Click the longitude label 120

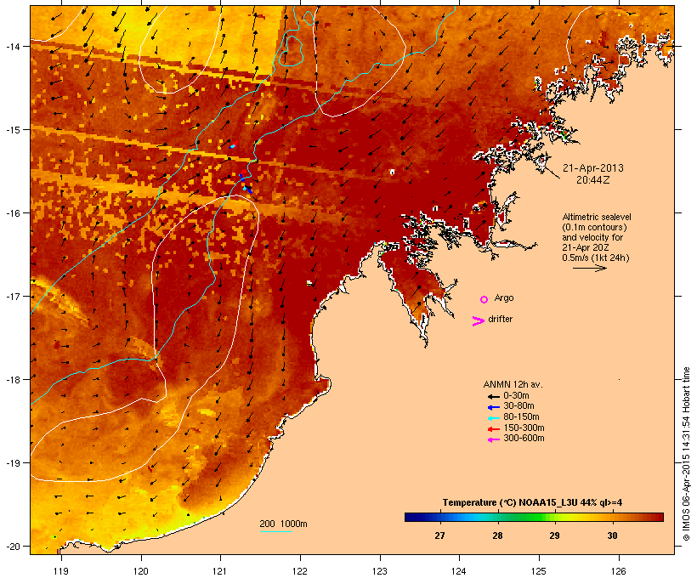[x=141, y=571]
